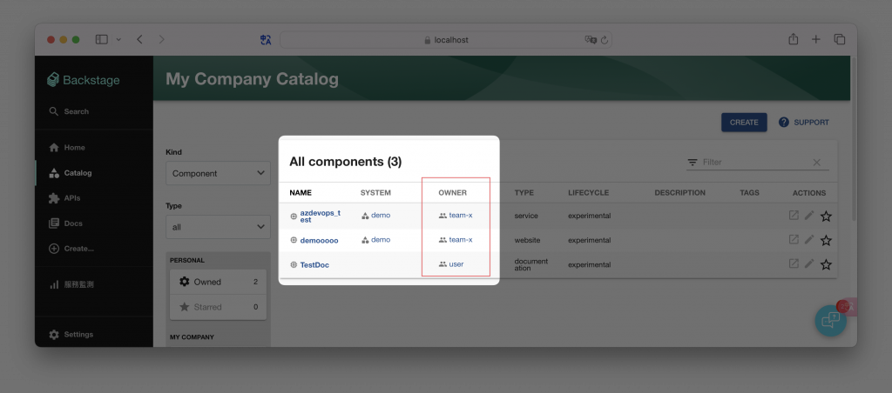This screenshot has height=393, width=892.
Task: Open the TestDoc component link
Action: [314, 264]
